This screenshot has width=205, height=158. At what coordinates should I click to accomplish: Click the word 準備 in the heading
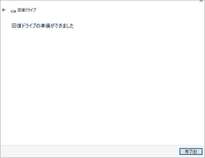45,26
